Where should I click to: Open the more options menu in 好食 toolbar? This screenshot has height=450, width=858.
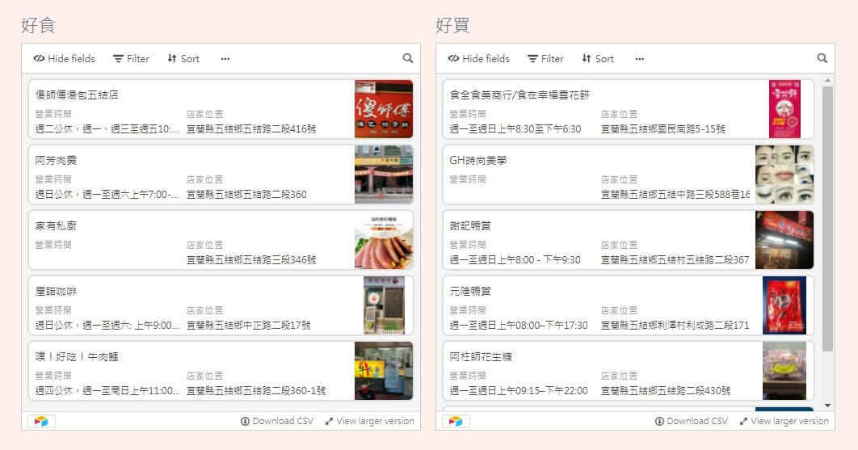click(x=225, y=59)
